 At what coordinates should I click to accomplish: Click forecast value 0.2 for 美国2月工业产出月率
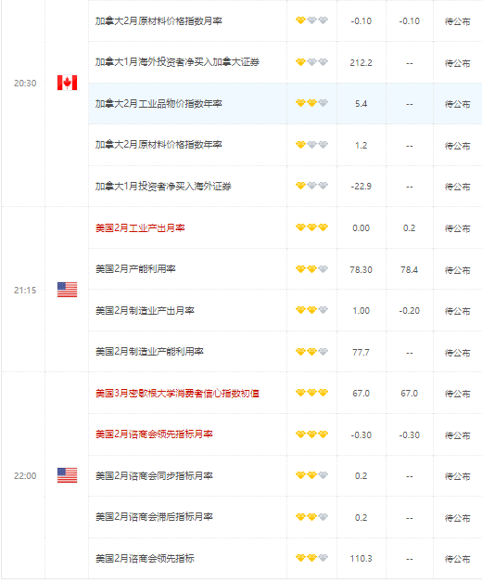tap(409, 228)
